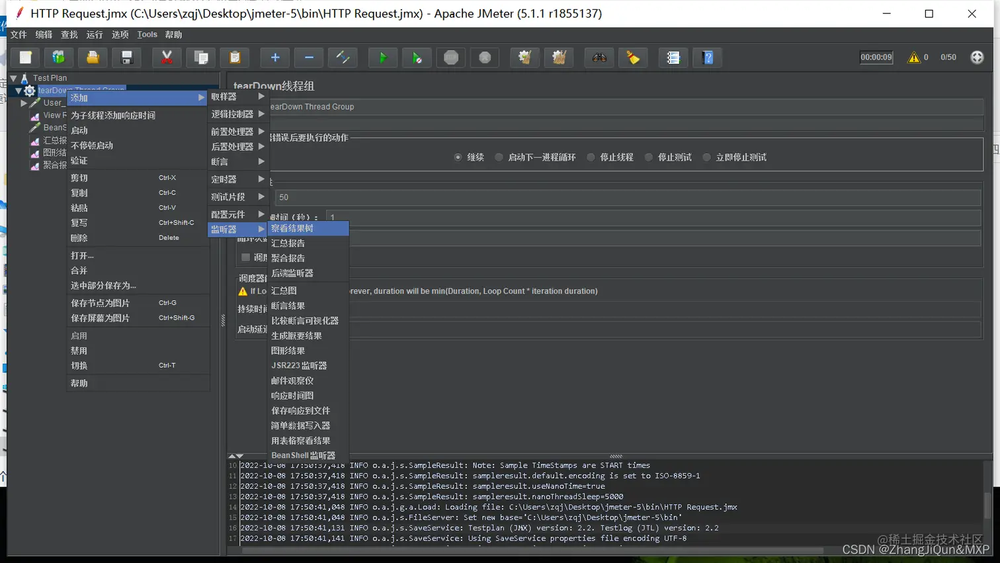The height and width of the screenshot is (563, 1000).
Task: Open the 取样器 submenu
Action: pos(238,97)
